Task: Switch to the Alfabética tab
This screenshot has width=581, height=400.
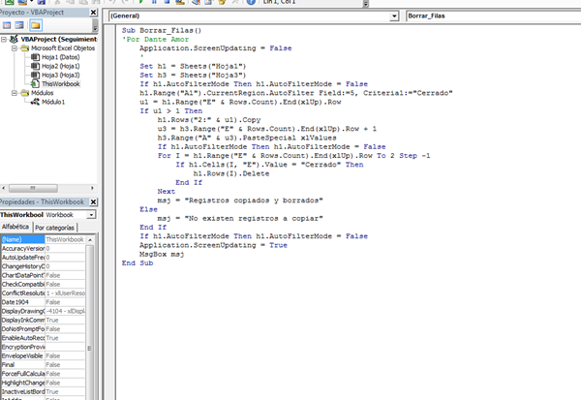Action: coord(15,228)
